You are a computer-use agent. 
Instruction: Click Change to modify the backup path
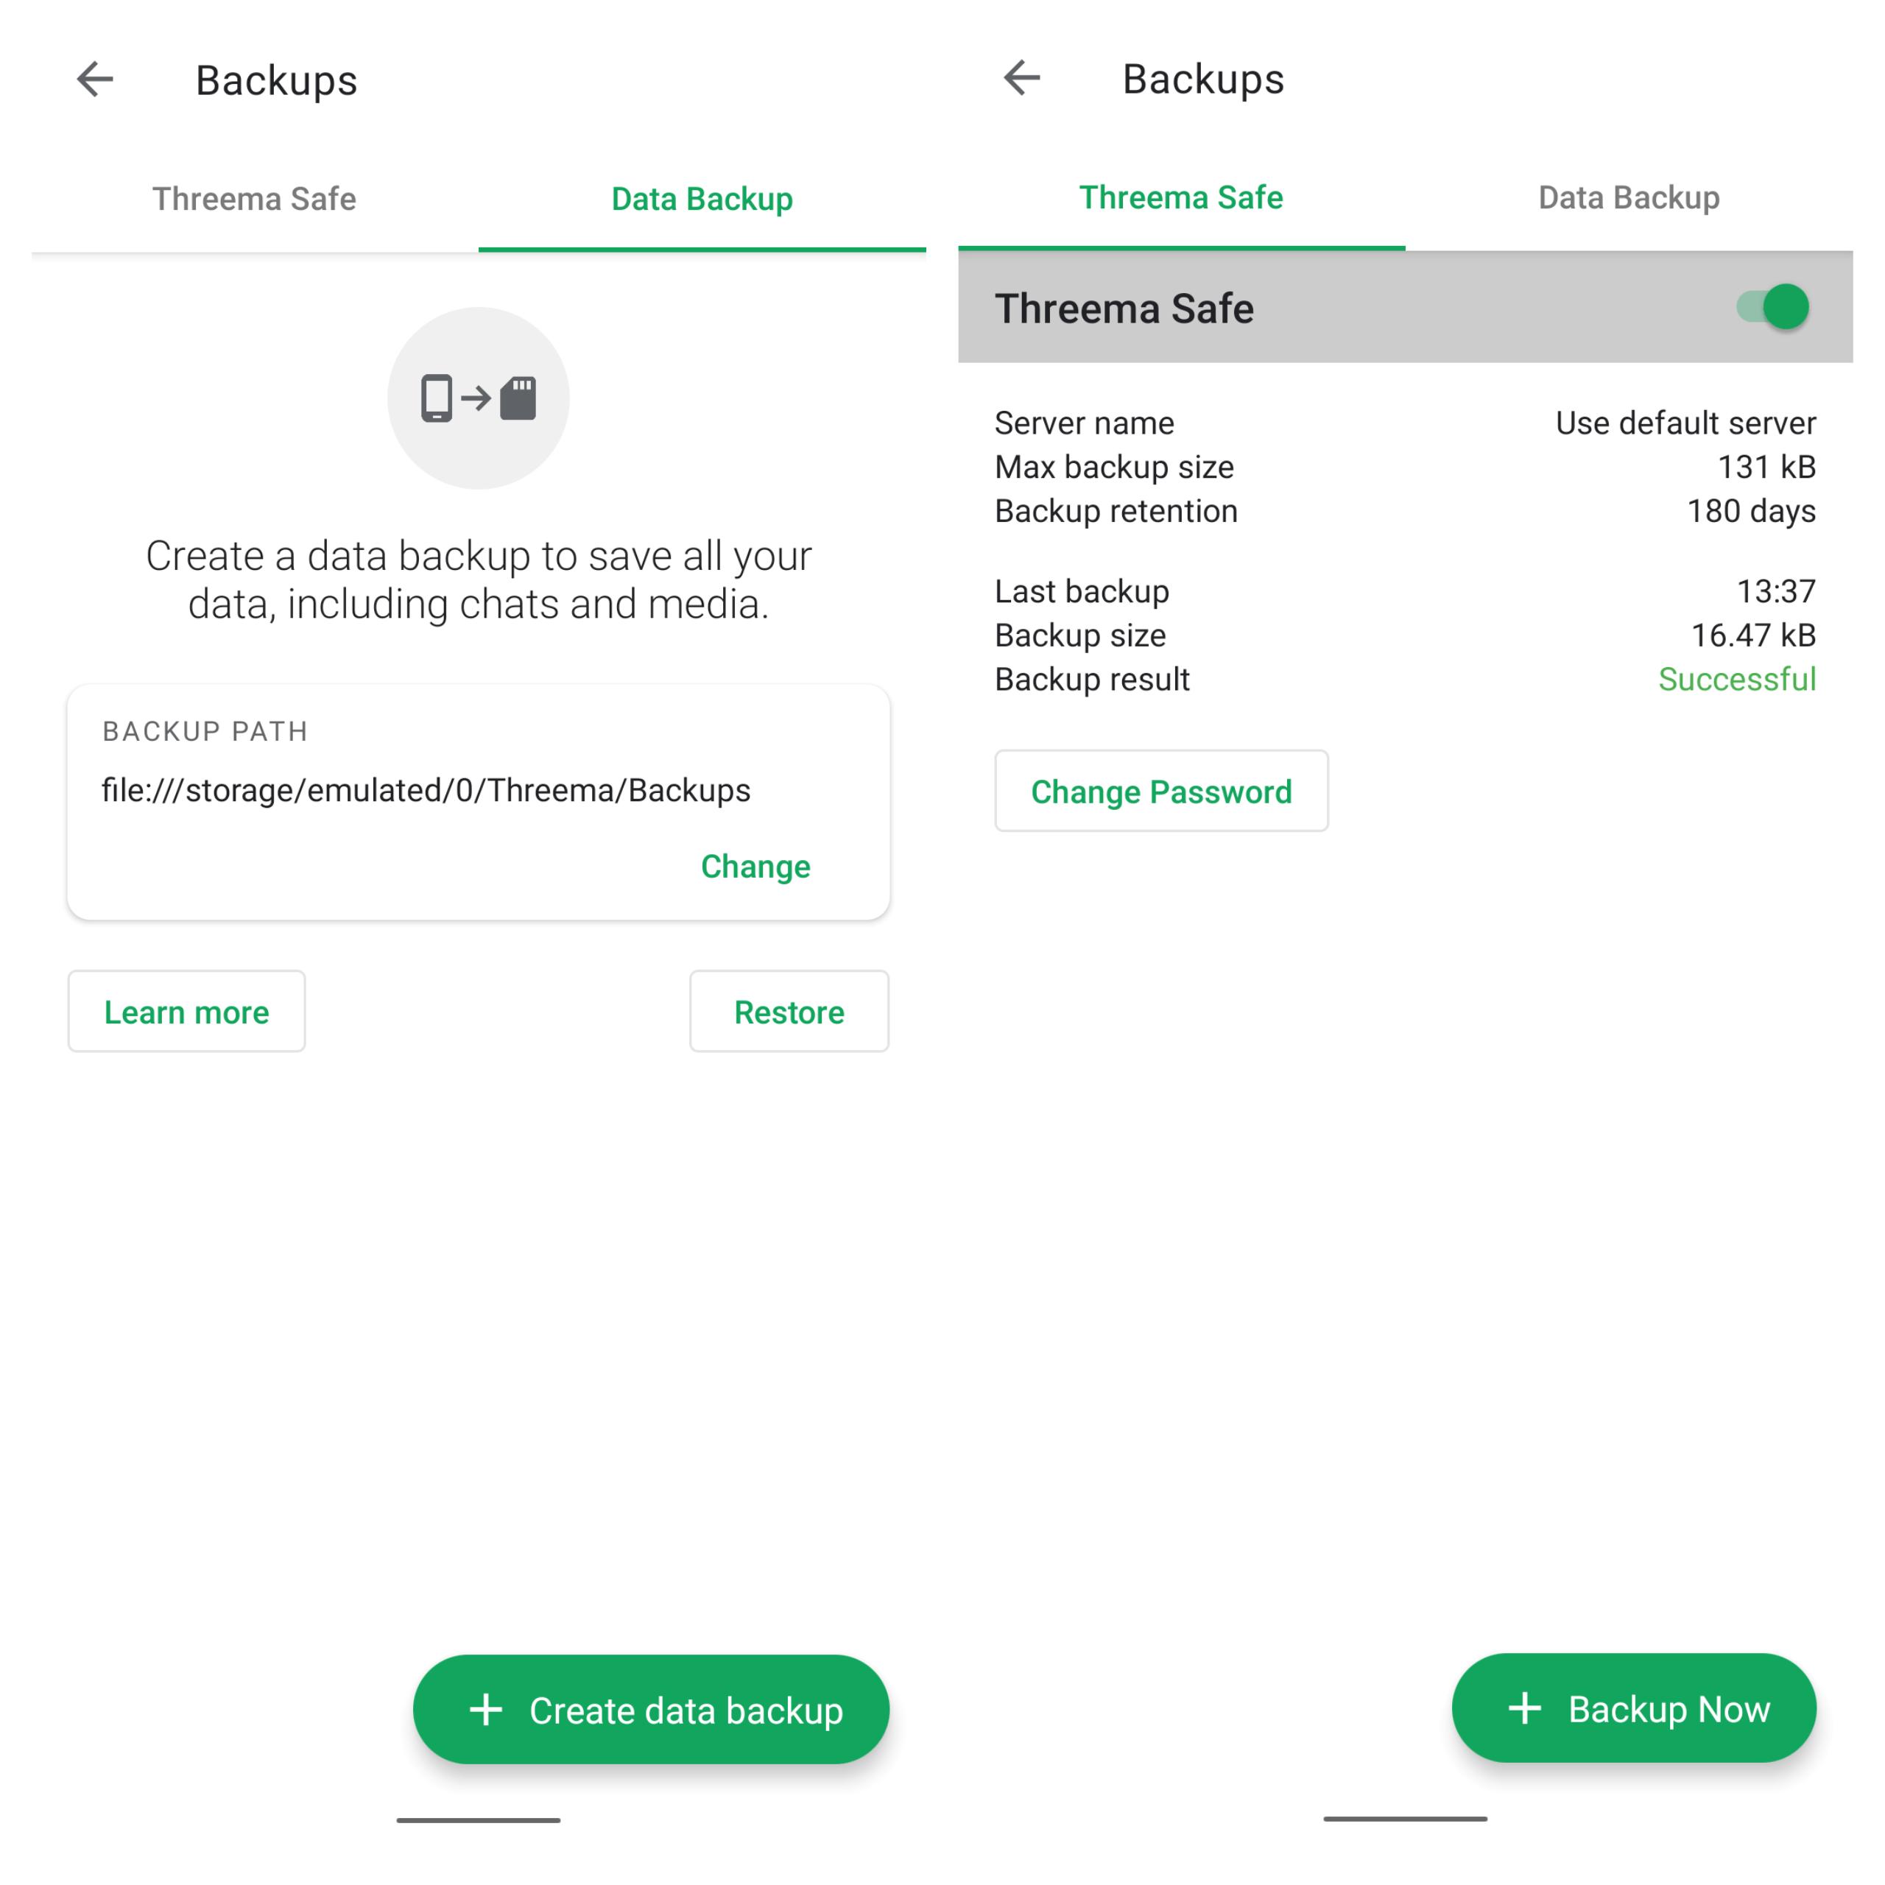pos(755,867)
